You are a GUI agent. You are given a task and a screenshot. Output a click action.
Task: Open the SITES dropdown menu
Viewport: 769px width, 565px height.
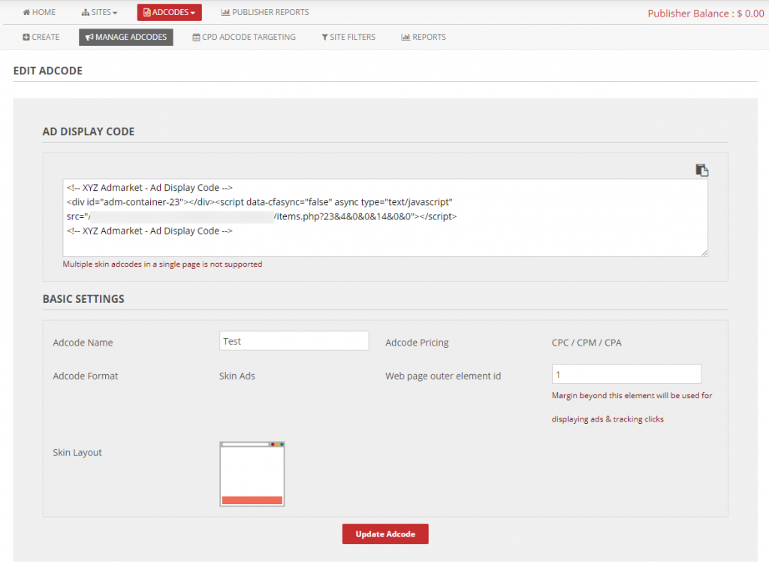click(x=100, y=12)
